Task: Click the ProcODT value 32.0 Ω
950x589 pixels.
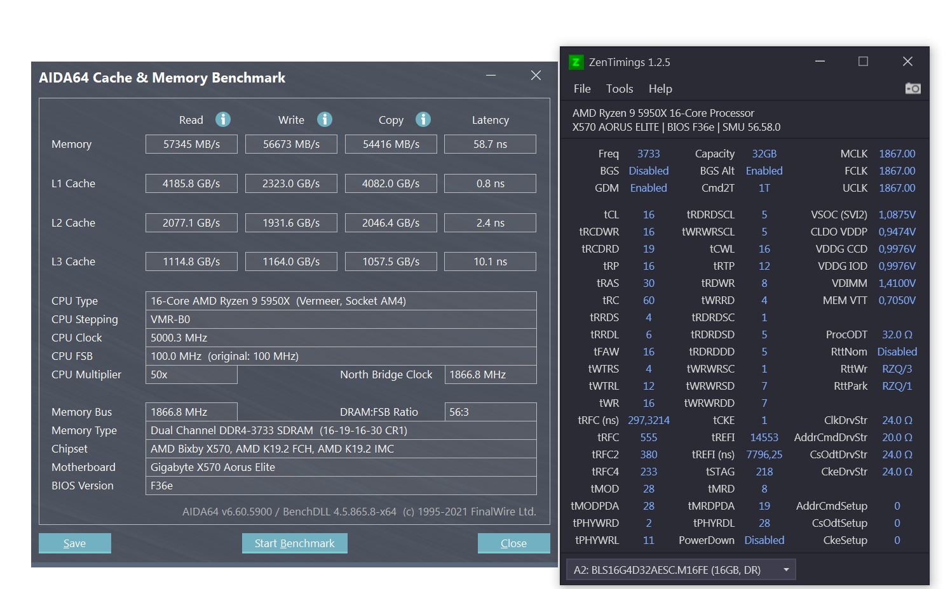Action: 897,334
